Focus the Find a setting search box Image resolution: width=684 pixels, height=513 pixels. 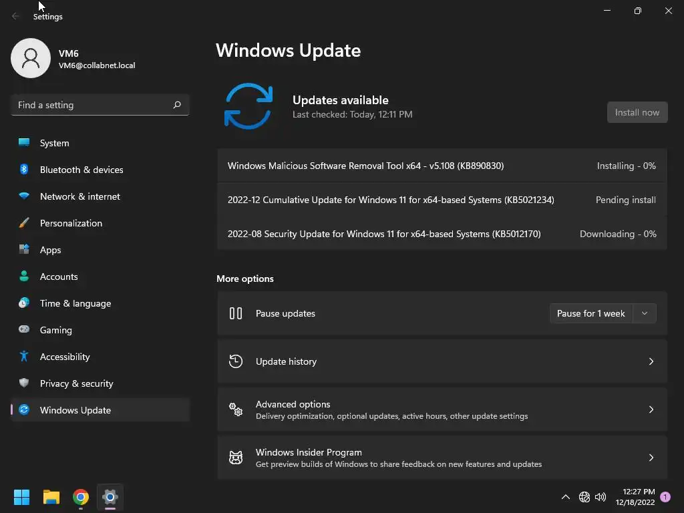pyautogui.click(x=100, y=105)
